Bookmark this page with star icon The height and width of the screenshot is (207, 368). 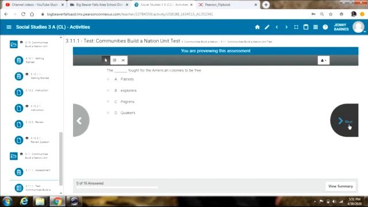(x=331, y=14)
